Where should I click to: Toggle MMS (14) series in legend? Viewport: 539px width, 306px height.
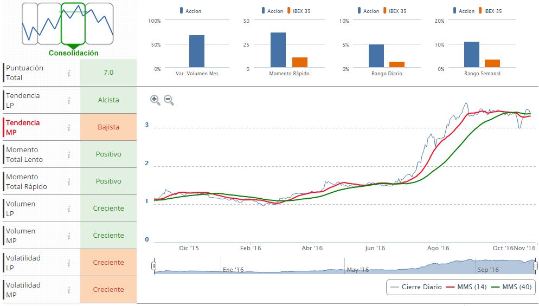[466, 287]
